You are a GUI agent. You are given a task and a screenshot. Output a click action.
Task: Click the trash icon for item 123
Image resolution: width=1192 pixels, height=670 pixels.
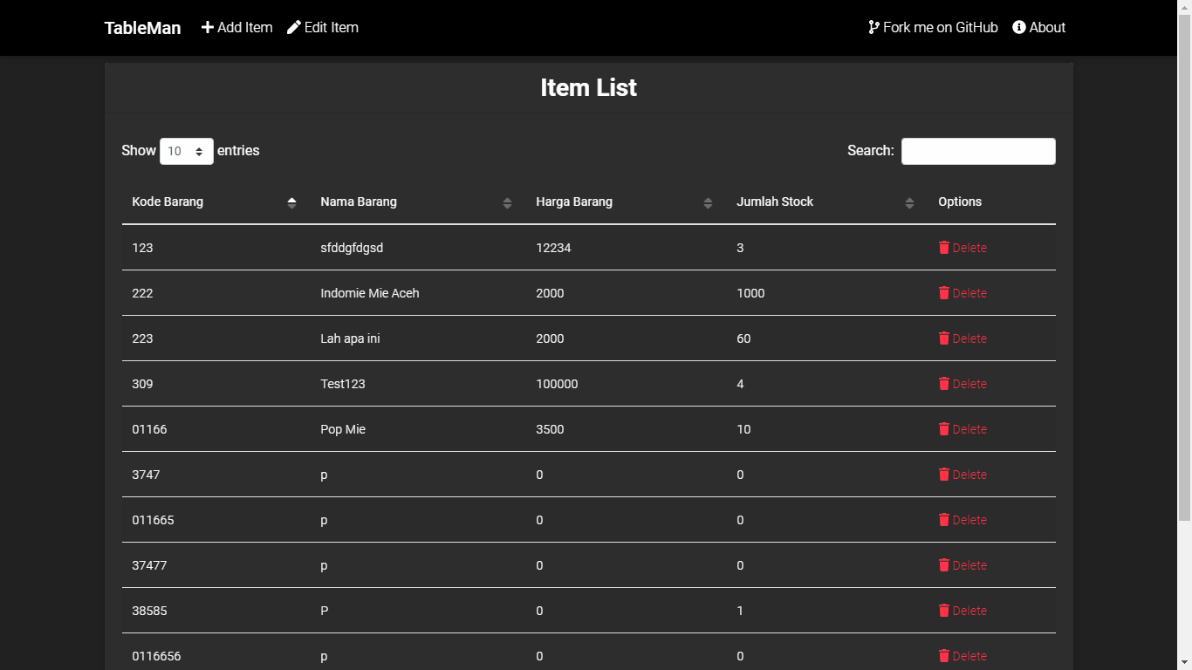point(943,248)
